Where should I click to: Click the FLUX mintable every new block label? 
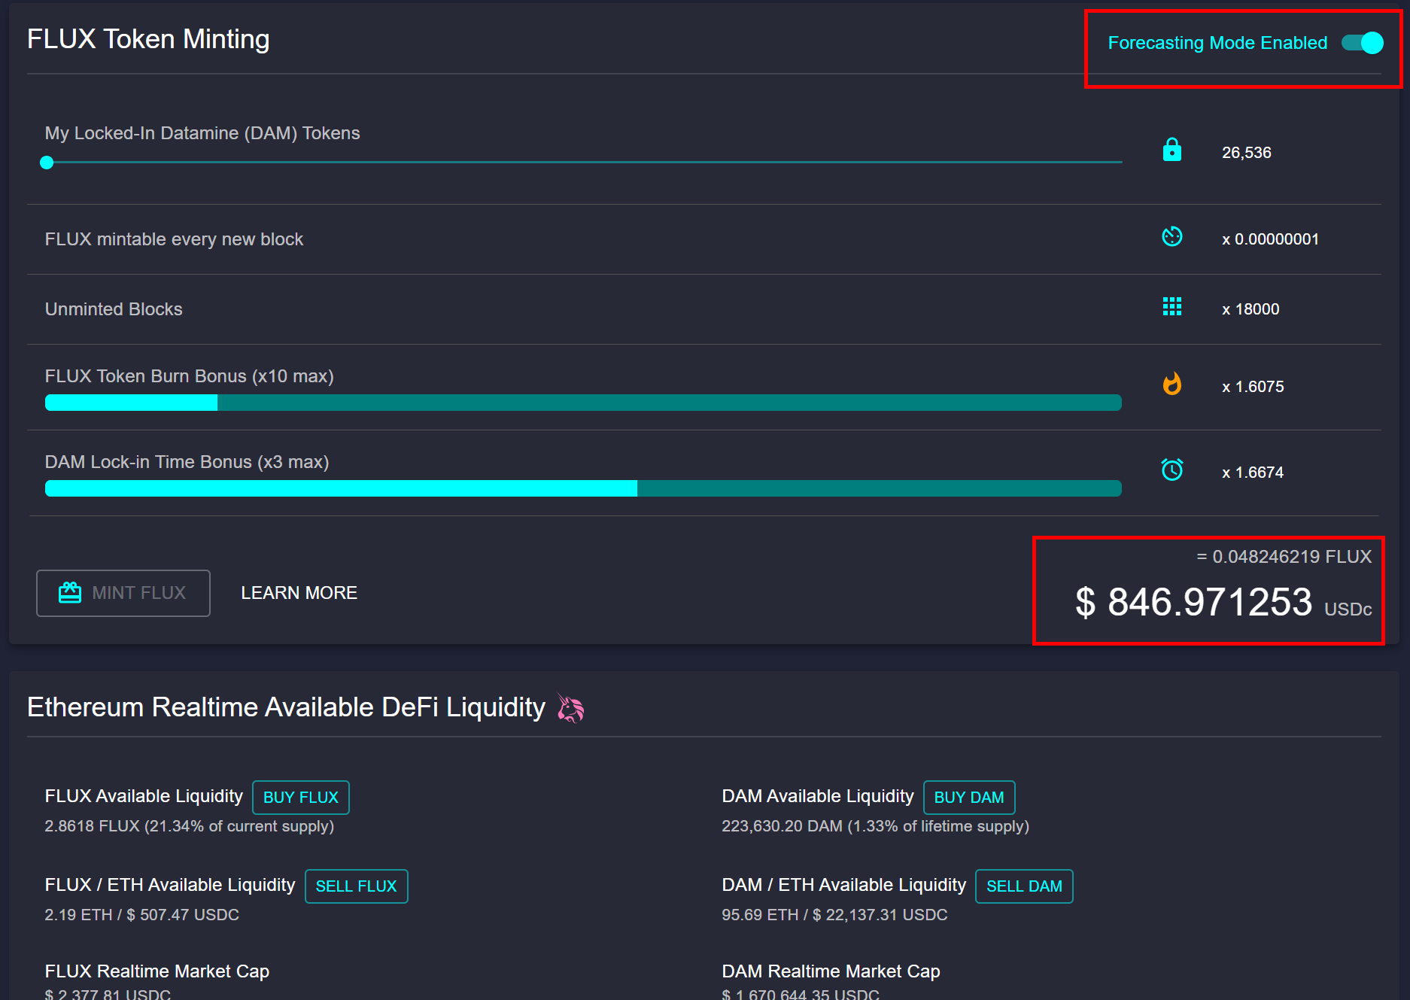[174, 239]
